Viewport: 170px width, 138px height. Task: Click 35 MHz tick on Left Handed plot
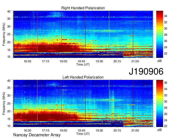click(9, 88)
